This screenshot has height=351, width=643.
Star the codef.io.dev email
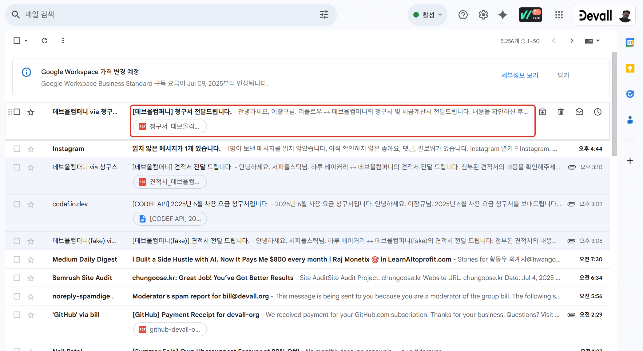[31, 204]
